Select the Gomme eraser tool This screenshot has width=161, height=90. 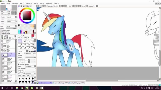point(24,44)
